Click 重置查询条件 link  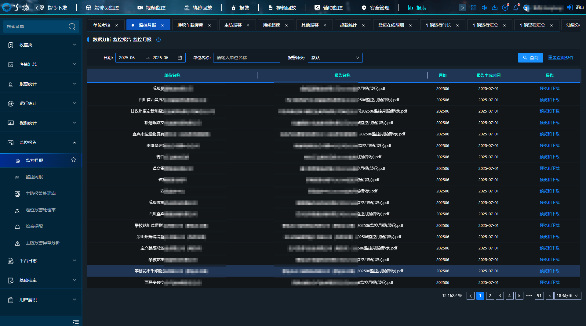(x=561, y=58)
